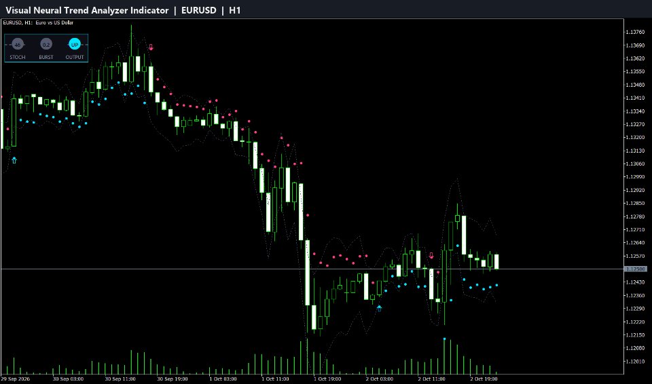Click the 1.13550 price scale label

click(x=636, y=71)
